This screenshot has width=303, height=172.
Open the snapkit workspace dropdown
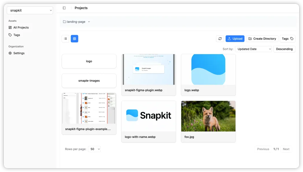pyautogui.click(x=30, y=10)
